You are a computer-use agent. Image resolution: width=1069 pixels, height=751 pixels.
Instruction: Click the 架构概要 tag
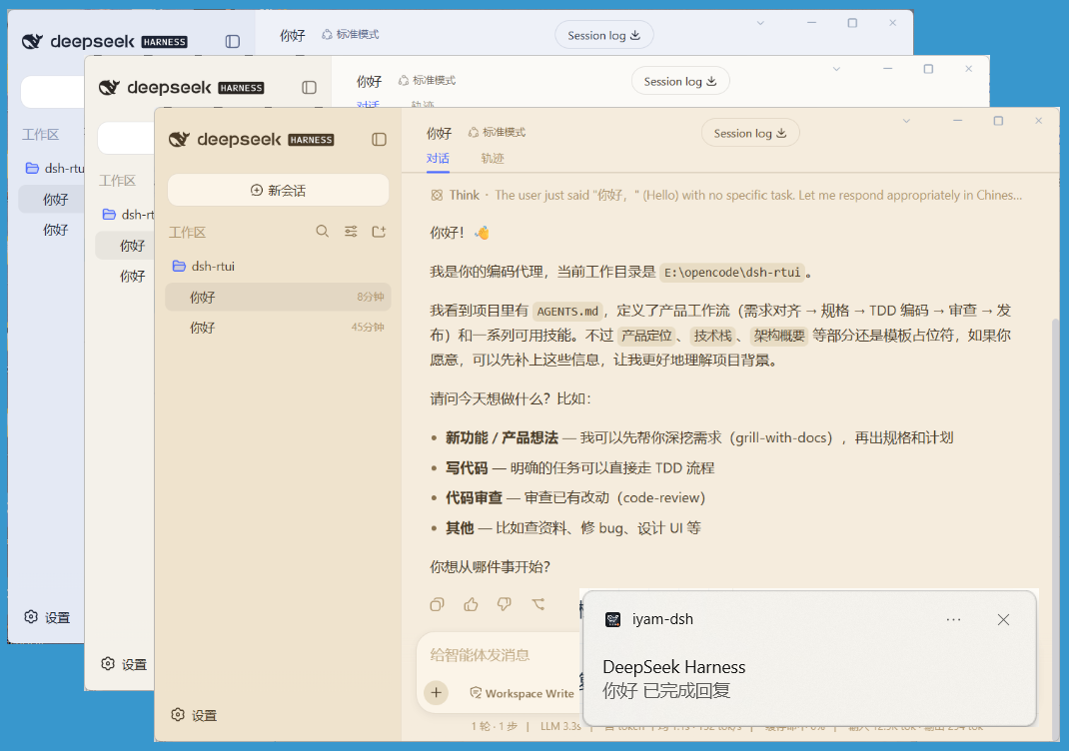click(778, 336)
